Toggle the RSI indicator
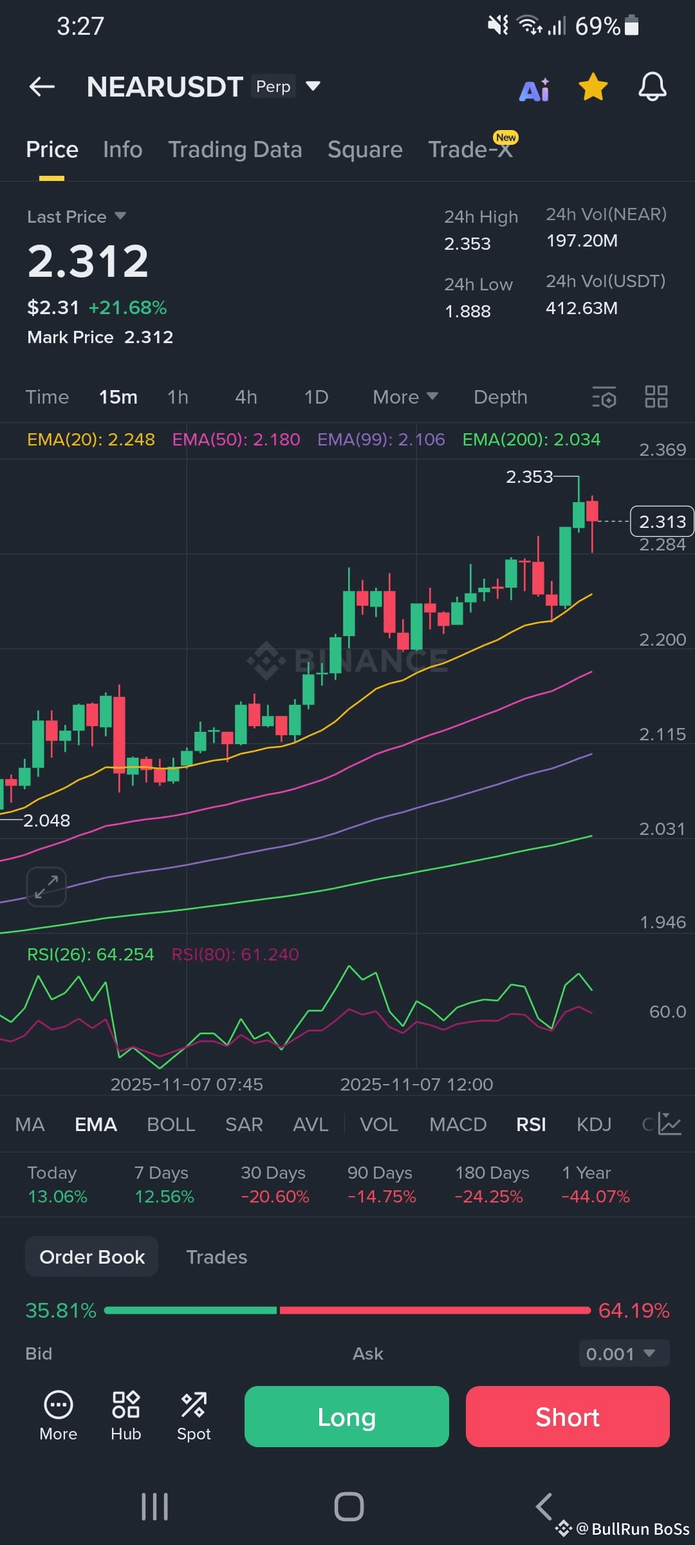 tap(531, 1124)
